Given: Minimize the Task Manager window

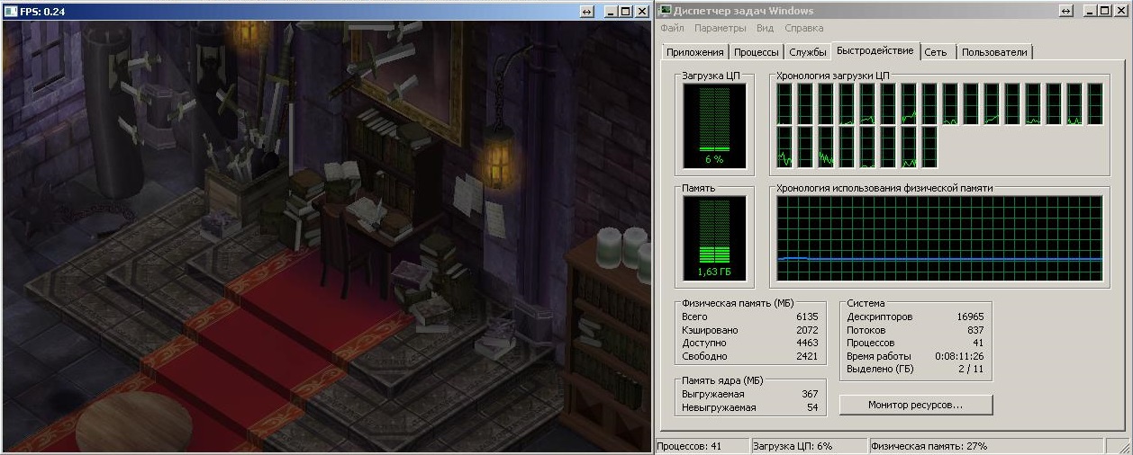Looking at the screenshot, I should [x=1092, y=11].
